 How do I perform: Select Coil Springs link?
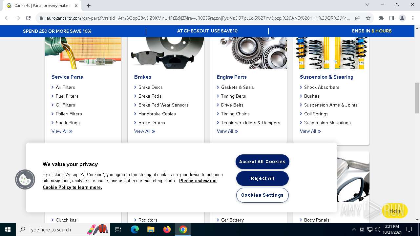pos(316,114)
